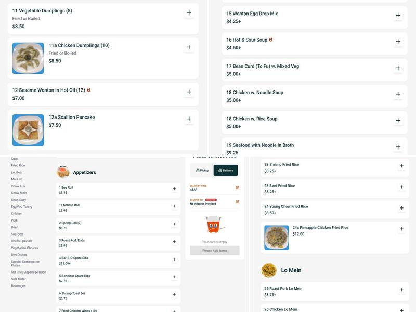
Task: Click the Please Add Items button
Action: (215, 251)
